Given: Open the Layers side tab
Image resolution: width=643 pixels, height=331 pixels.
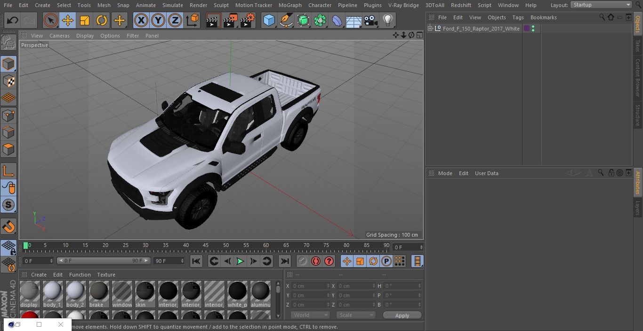Looking at the screenshot, I should 638,208.
